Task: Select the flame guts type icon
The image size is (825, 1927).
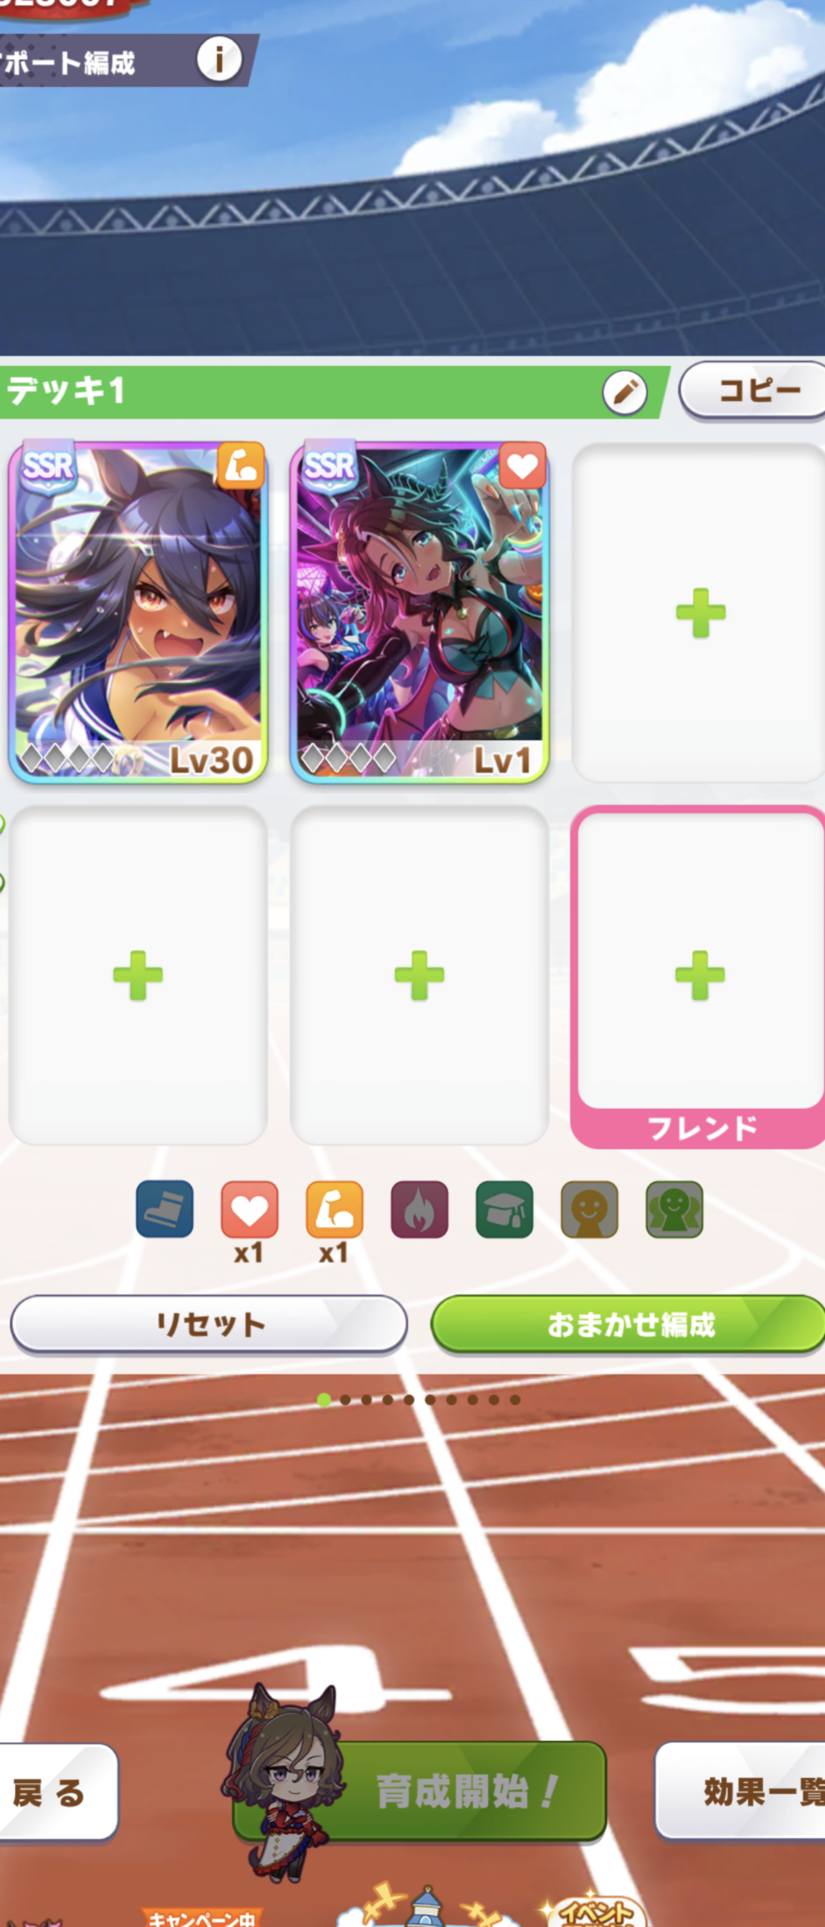Action: 420,1209
